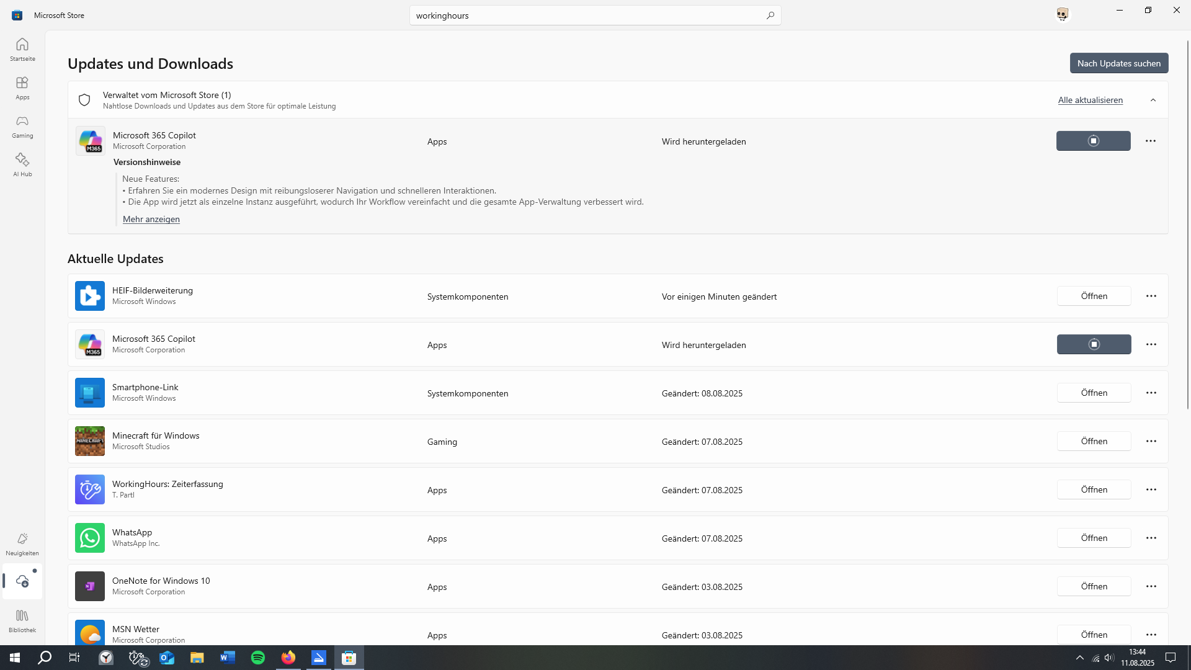
Task: Stop Copilot download in Aktuelle Updates list
Action: [x=1094, y=344]
